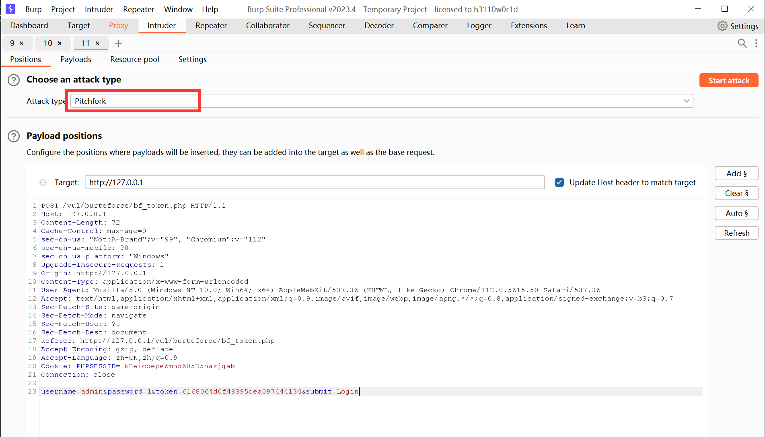The width and height of the screenshot is (765, 437).
Task: Switch to the Payloads tab
Action: [76, 59]
